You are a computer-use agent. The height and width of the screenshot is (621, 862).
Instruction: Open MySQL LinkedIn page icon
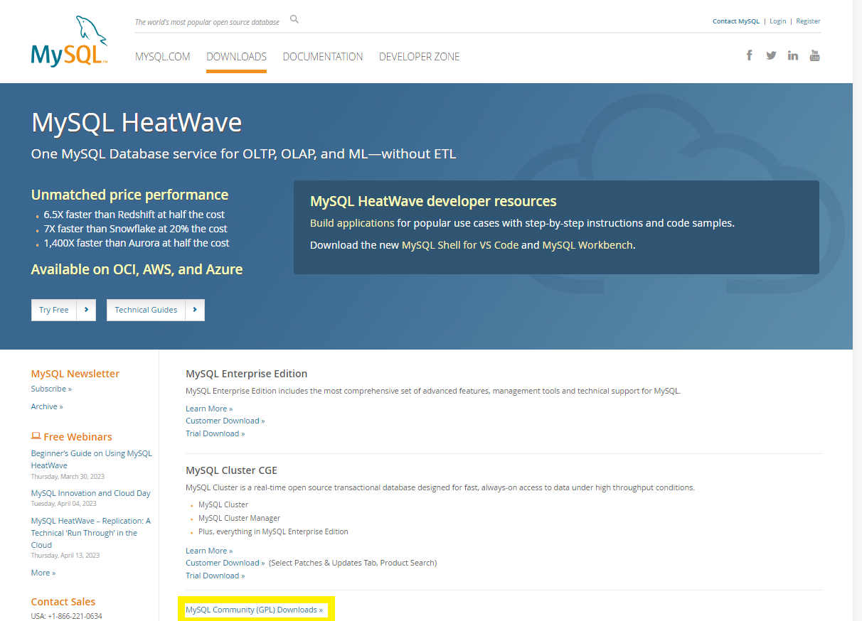point(793,55)
